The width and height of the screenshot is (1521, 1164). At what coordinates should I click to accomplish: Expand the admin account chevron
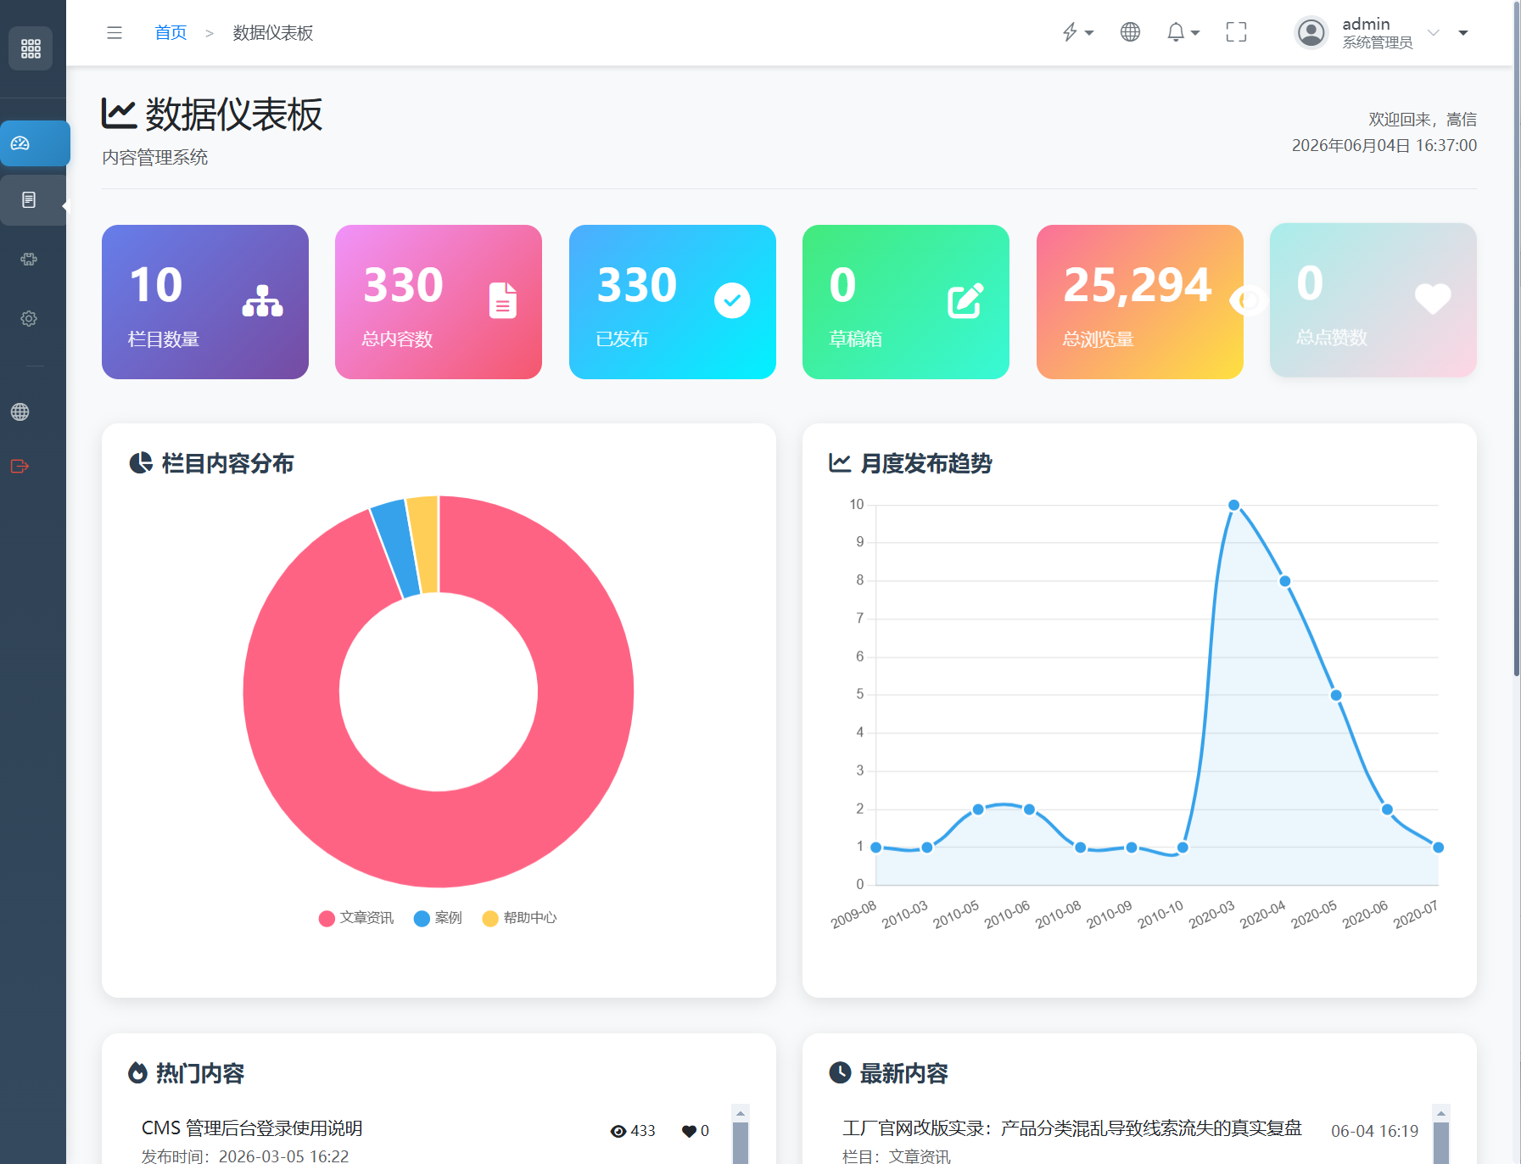tap(1434, 32)
